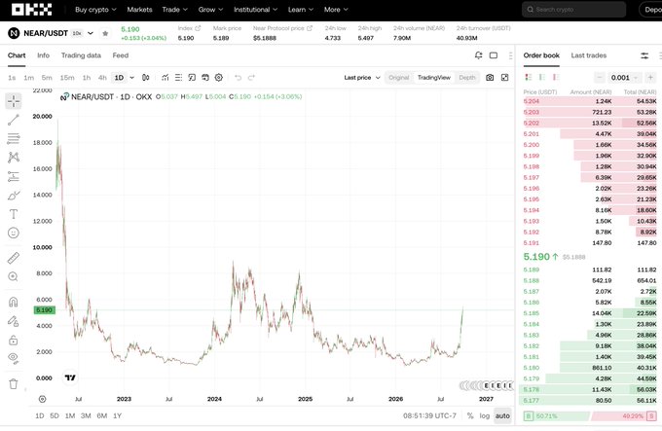Screen dimensions: 662x431
Task: Set chart interval to 4h
Action: pos(102,78)
